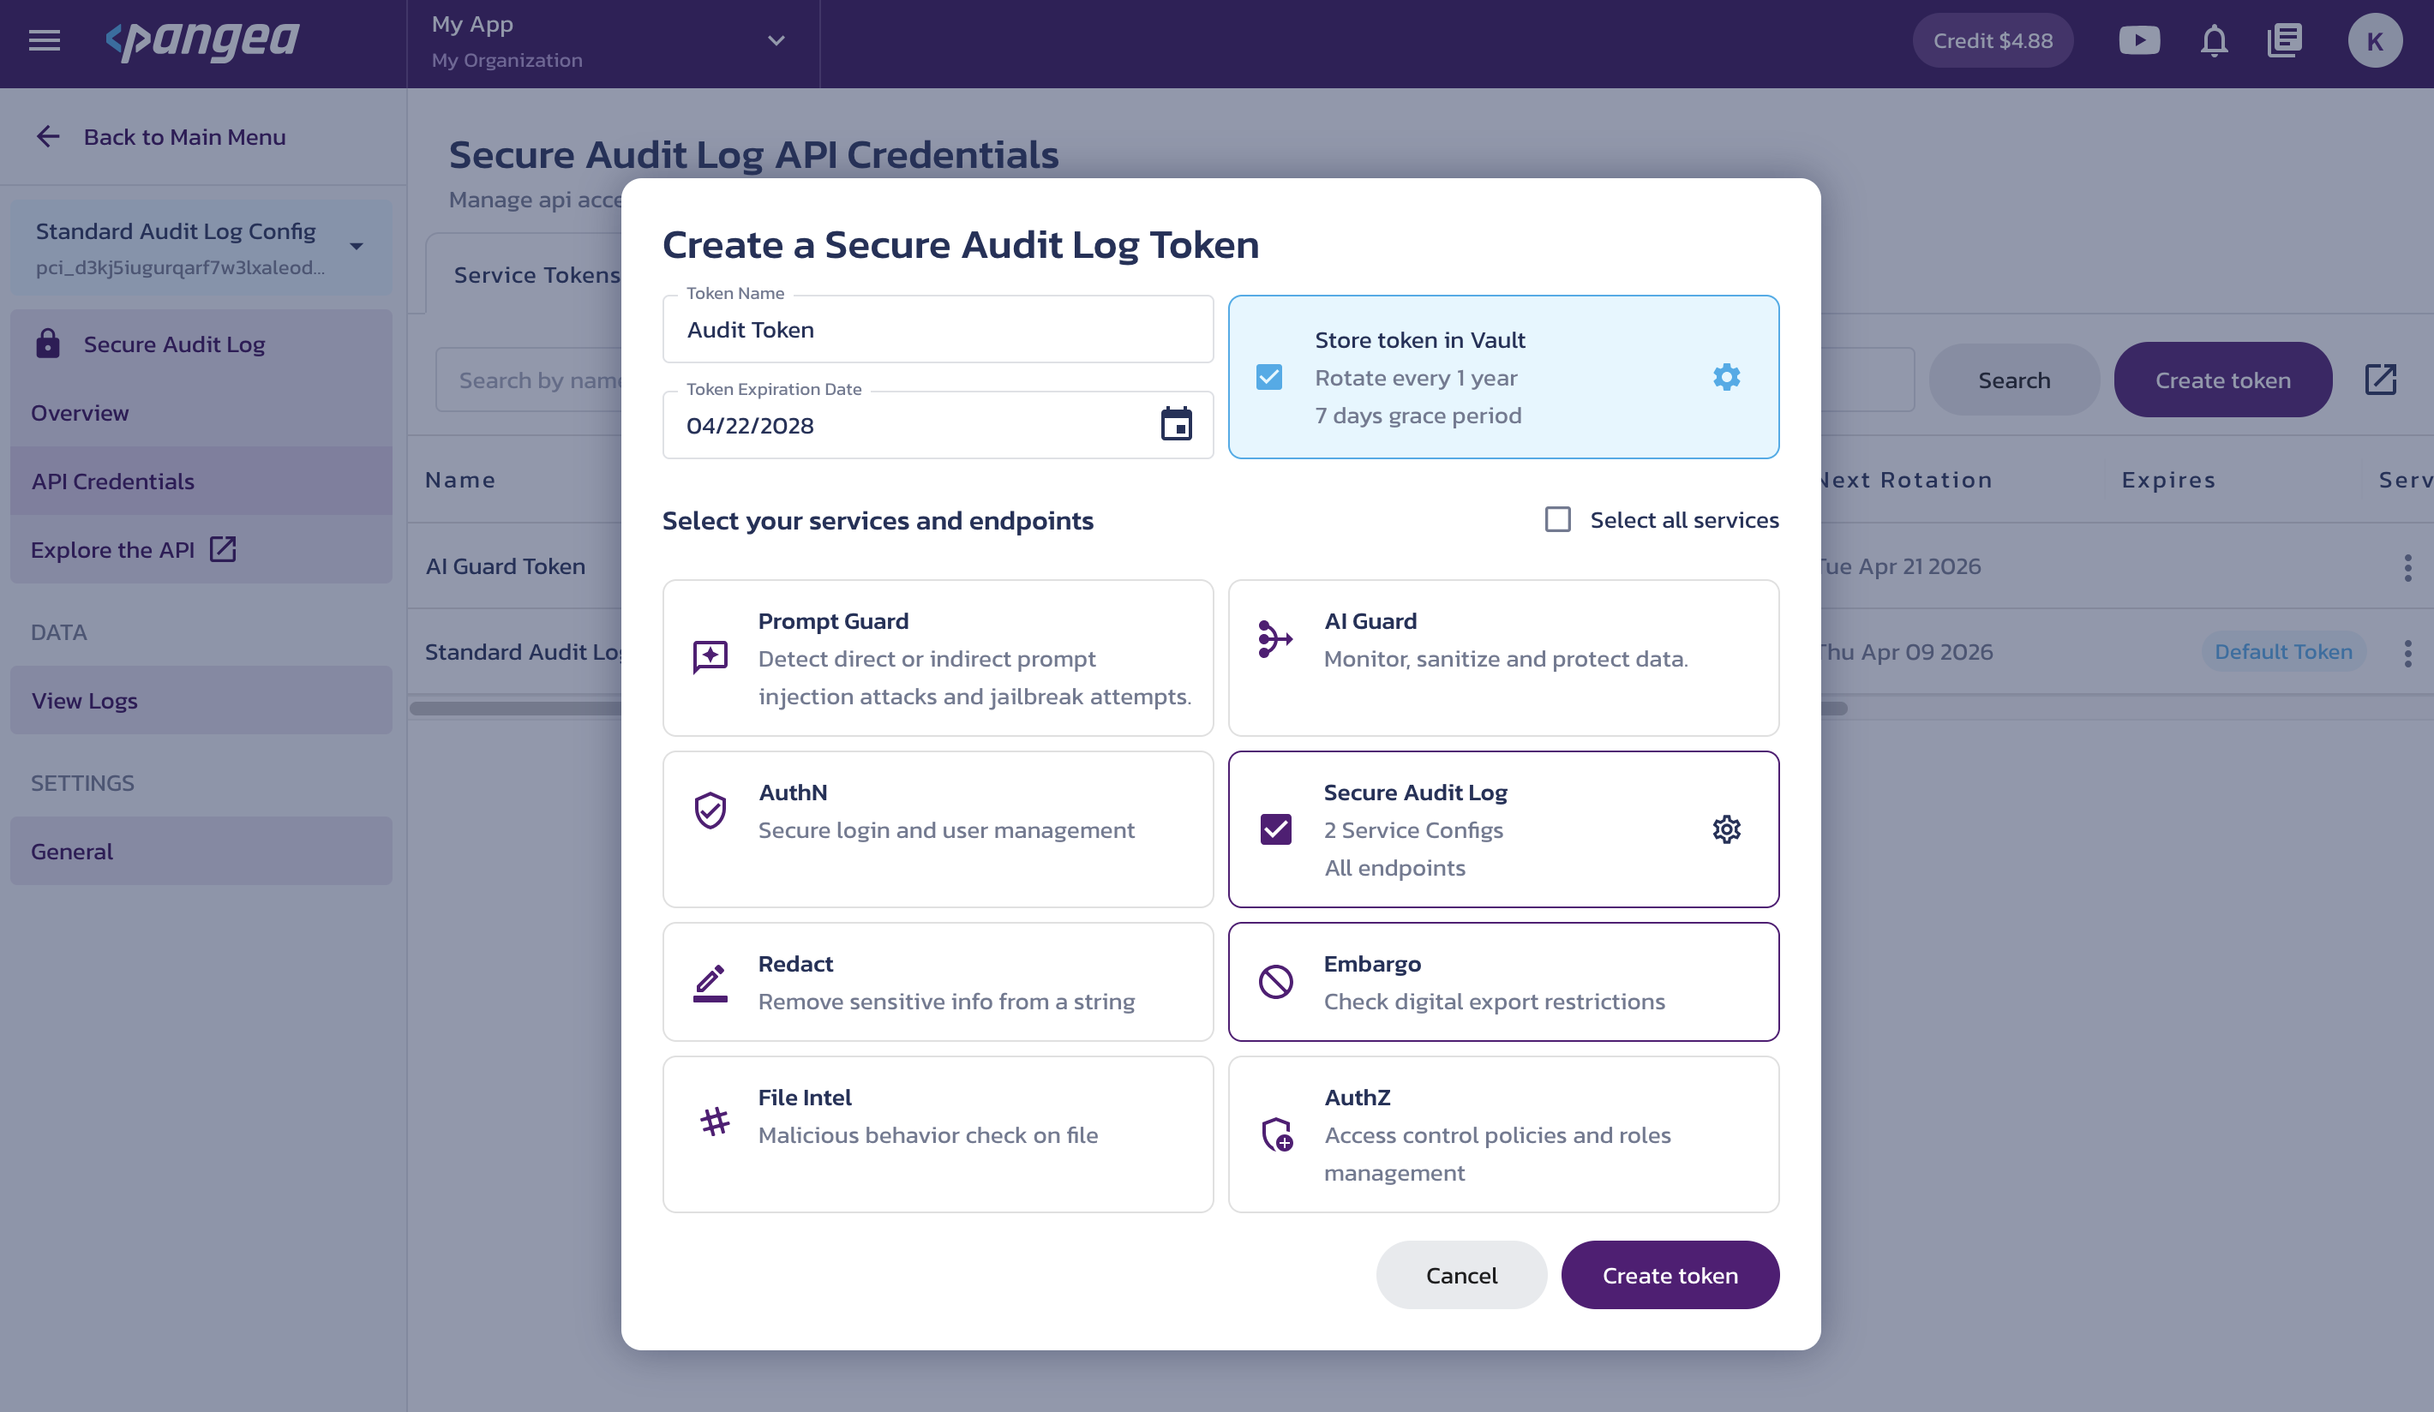The image size is (2434, 1412).
Task: Select the AuthZ service card
Action: pos(1503,1134)
